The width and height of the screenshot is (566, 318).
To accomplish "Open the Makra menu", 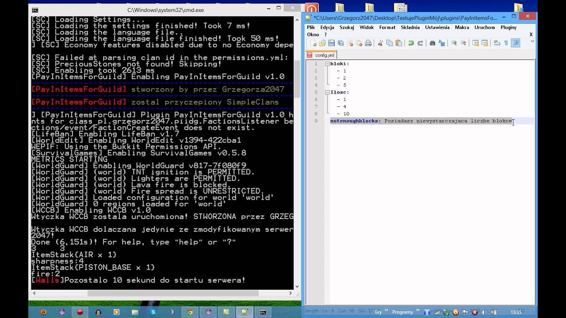I will [x=462, y=27].
